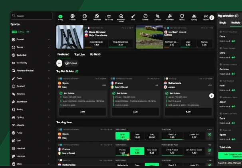Image resolution: width=242 pixels, height=168 pixels.
Task: Filter featured events by Football chip
Action: coord(71,63)
